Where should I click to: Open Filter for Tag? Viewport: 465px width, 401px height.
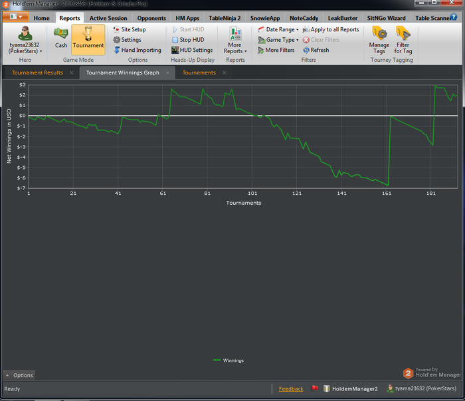pyautogui.click(x=403, y=41)
